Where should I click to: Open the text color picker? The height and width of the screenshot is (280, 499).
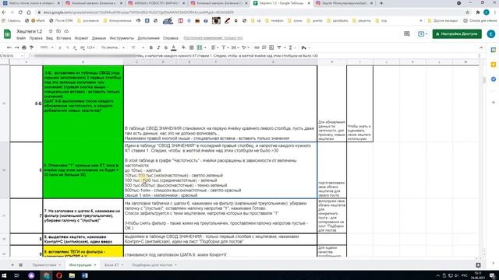tap(173, 47)
